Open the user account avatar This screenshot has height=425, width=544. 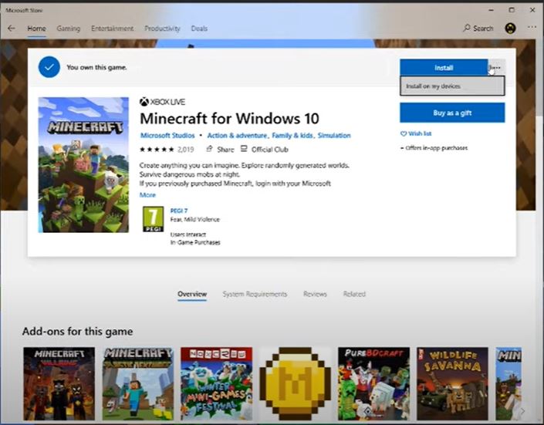point(510,28)
